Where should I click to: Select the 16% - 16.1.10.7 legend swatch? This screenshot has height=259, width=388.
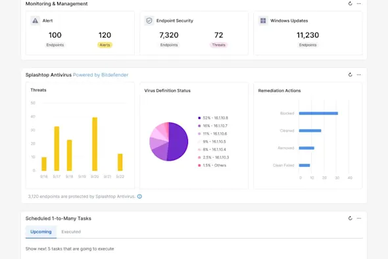199,126
